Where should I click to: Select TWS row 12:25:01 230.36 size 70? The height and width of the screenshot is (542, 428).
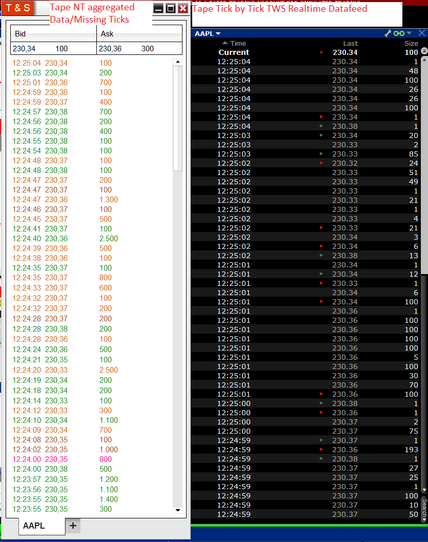[x=306, y=385]
